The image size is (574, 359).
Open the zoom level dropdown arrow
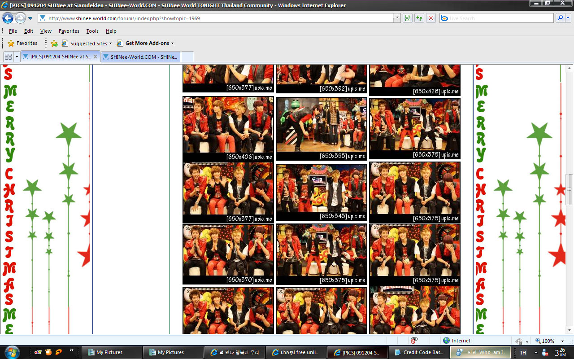coord(562,341)
